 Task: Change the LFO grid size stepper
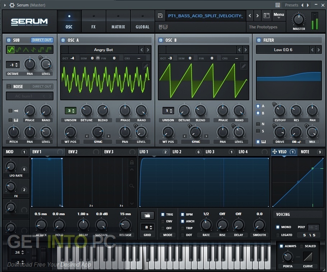(148, 227)
